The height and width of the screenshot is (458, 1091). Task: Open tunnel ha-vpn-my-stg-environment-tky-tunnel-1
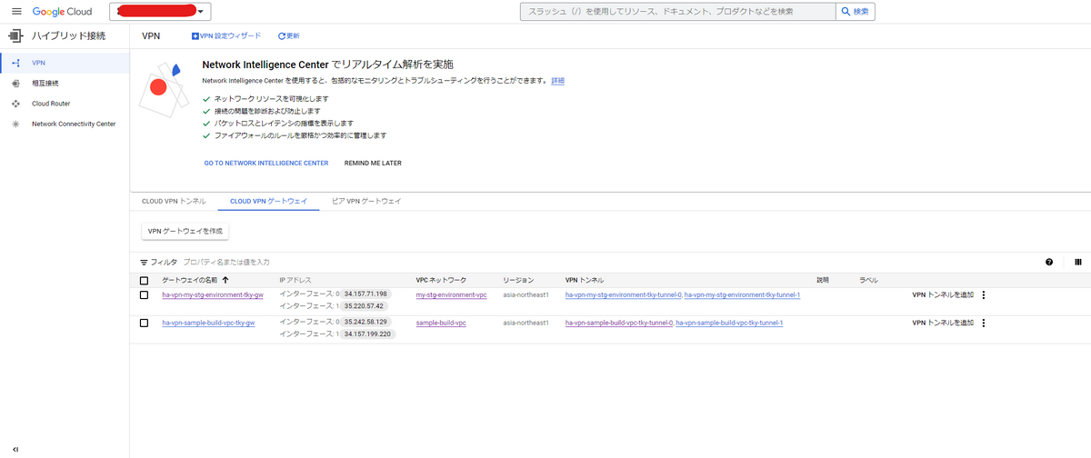(742, 295)
